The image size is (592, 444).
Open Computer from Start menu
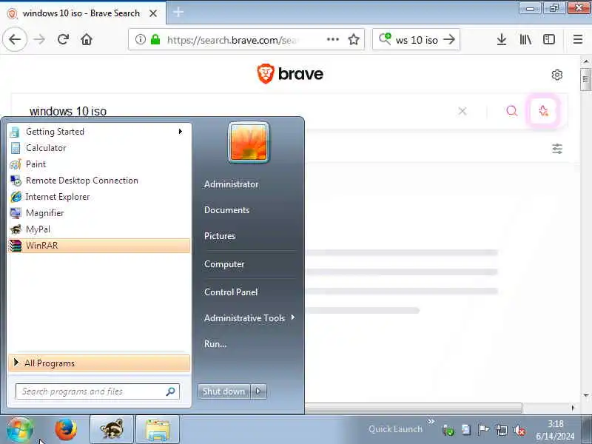[x=224, y=264]
